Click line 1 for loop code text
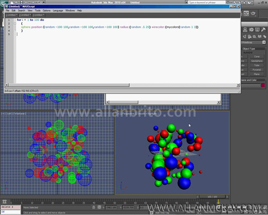This screenshot has width=268, height=215. [31, 20]
